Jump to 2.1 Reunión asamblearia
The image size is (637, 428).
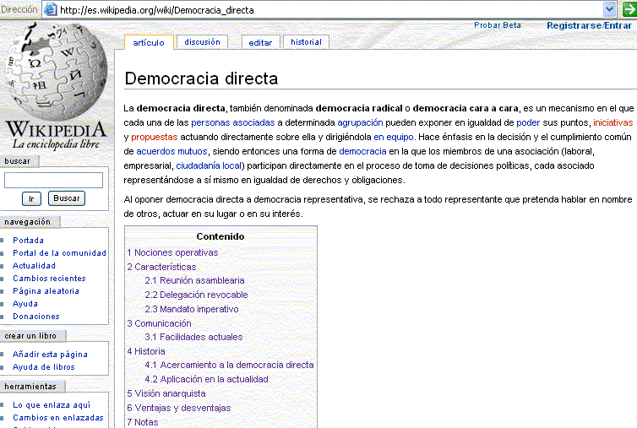pos(194,280)
